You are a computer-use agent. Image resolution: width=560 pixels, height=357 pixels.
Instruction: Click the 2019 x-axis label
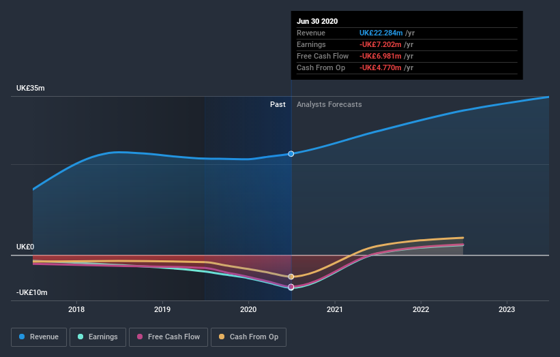[162, 309]
